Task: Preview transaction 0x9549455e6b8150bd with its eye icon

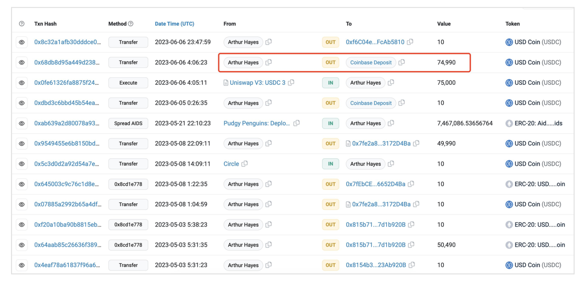Action: pos(22,143)
